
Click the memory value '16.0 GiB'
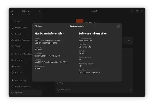point(38,49)
